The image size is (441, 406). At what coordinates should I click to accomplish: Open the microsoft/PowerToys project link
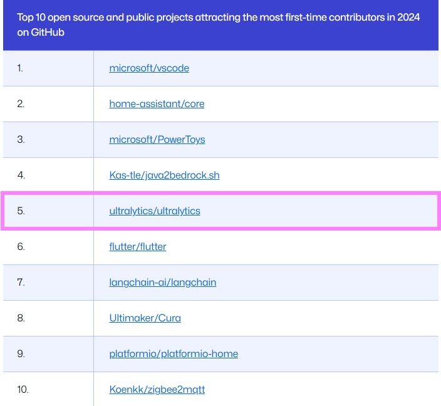click(157, 140)
